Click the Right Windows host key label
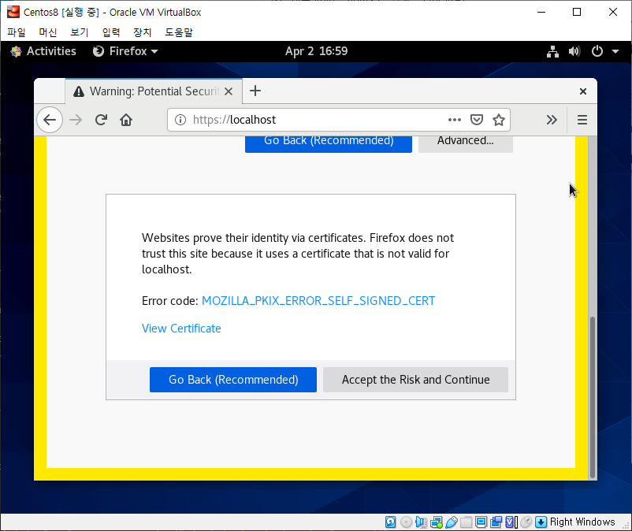The height and width of the screenshot is (531, 632). [x=582, y=522]
